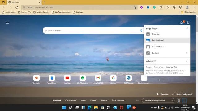Add this page to favorites star
The height and width of the screenshot is (111, 198).
(x=135, y=7)
